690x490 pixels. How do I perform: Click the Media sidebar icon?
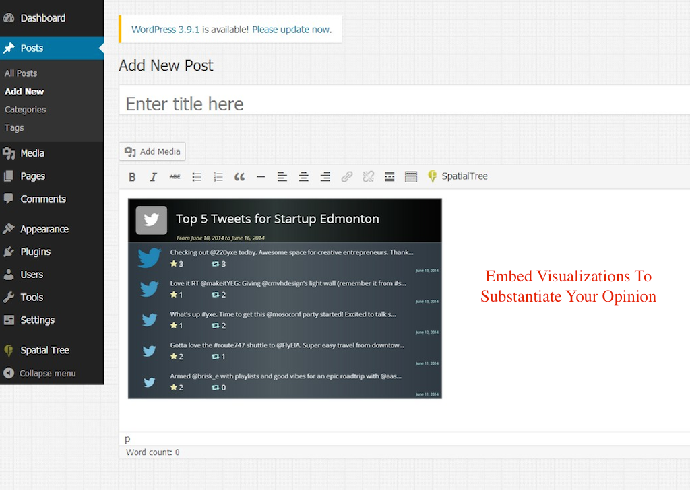[x=9, y=153]
